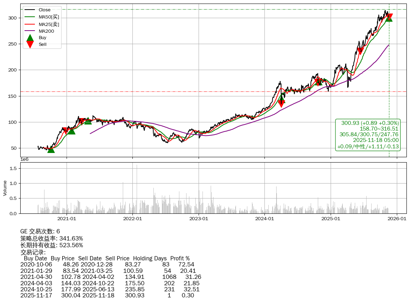Click the green Buy marker at top right near 300
410x302 pixels.
(389, 18)
